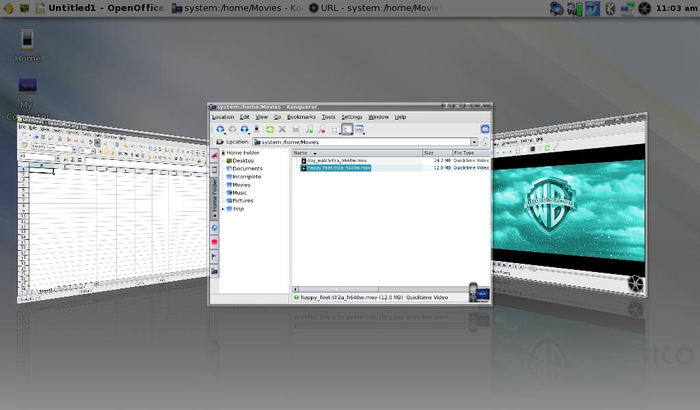Switch to the vertical Home Folder sidebar tab
700x410 pixels.
point(214,197)
